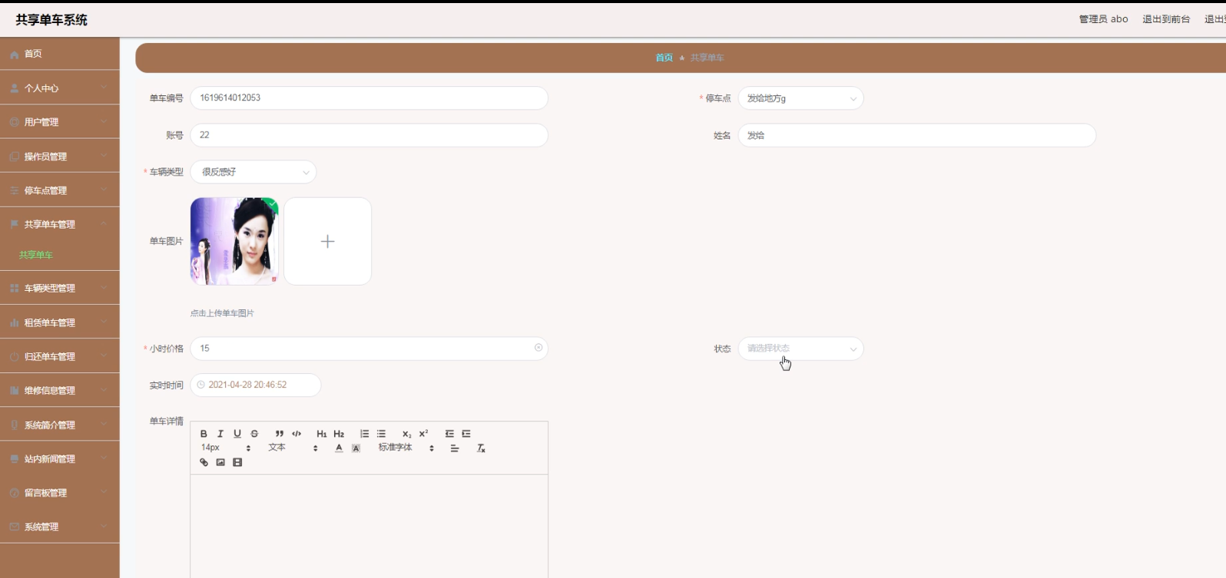Expand 系统管理 sidebar menu

(60, 527)
